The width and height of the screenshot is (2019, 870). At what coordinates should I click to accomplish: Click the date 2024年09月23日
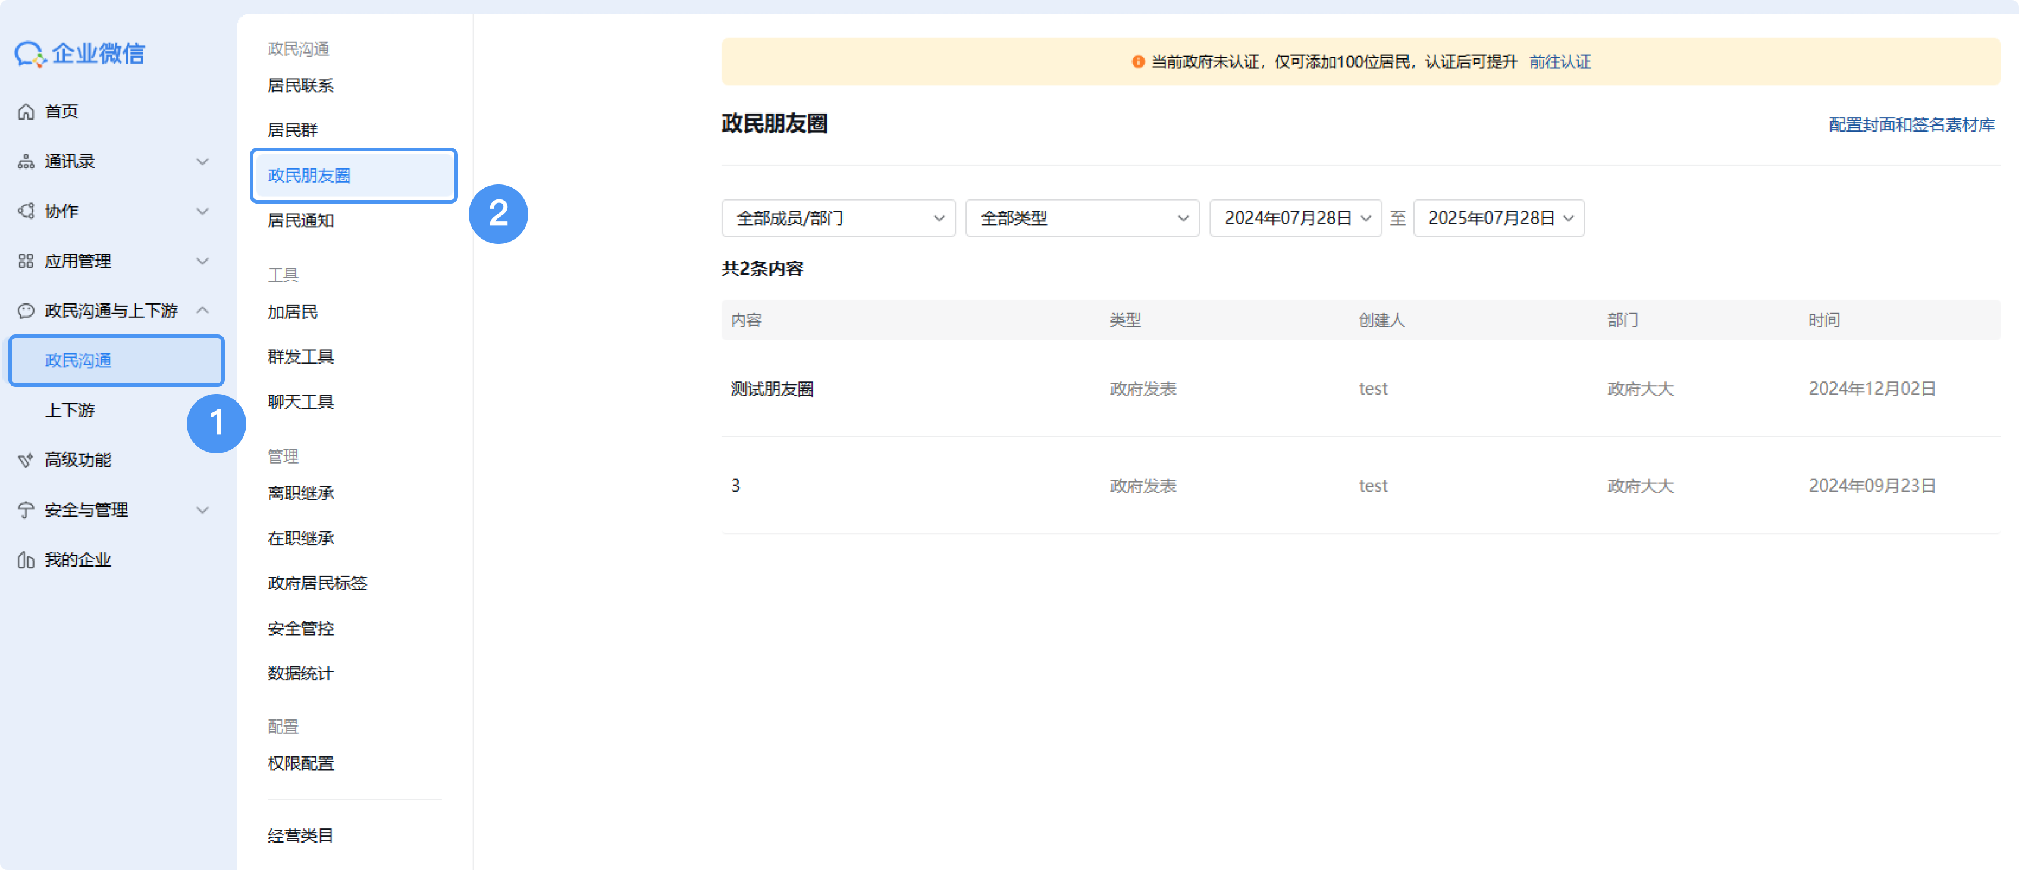pyautogui.click(x=1871, y=486)
